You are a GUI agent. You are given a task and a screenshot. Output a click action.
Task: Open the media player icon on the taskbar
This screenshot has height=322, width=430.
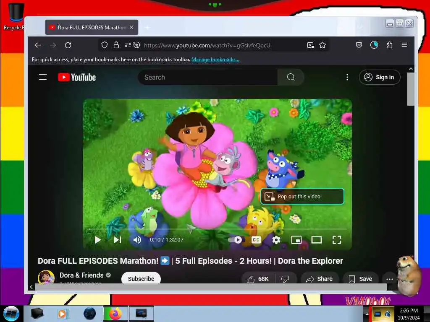click(63, 314)
